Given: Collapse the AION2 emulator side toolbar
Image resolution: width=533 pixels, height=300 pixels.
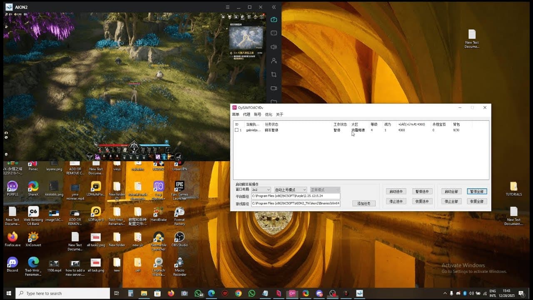Looking at the screenshot, I should click(274, 7).
